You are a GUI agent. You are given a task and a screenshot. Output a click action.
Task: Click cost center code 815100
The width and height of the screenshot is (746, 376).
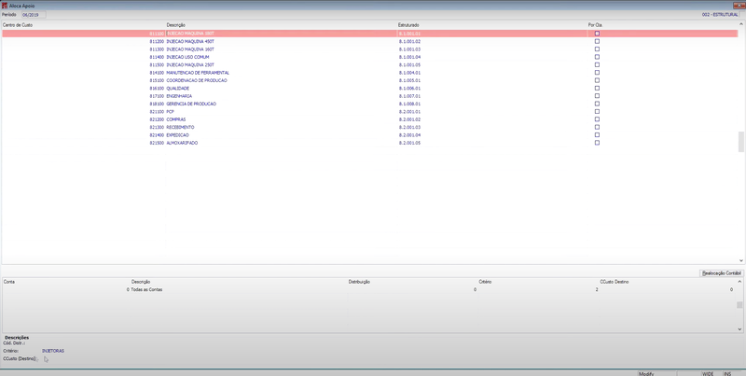click(x=157, y=80)
